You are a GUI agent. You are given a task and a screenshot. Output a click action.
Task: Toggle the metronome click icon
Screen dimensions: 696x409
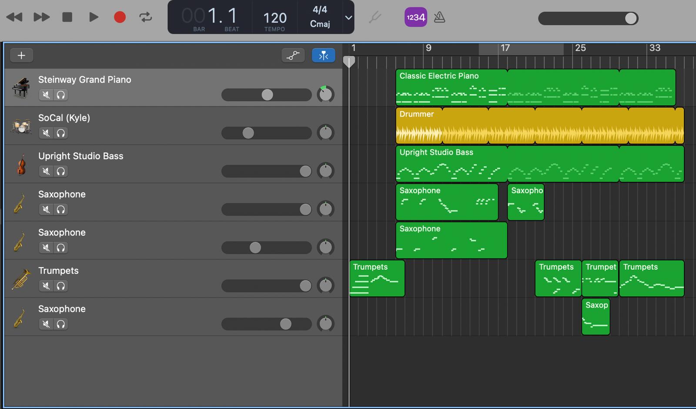(x=439, y=17)
